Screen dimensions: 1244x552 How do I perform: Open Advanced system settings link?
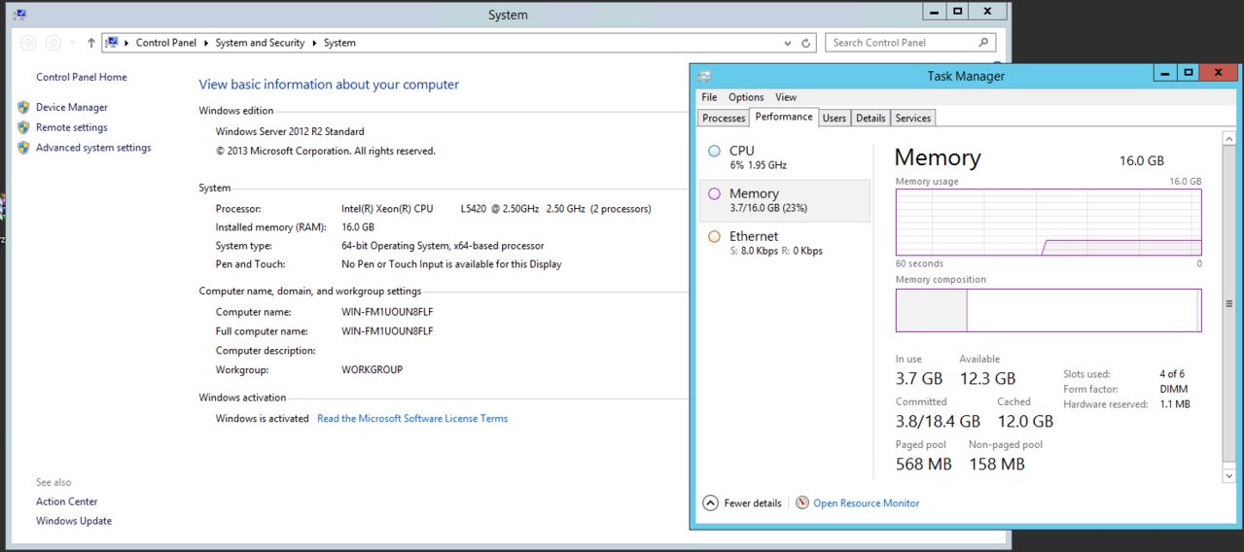(93, 148)
